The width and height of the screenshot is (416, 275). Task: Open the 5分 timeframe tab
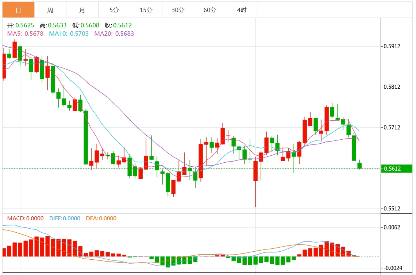(x=114, y=10)
